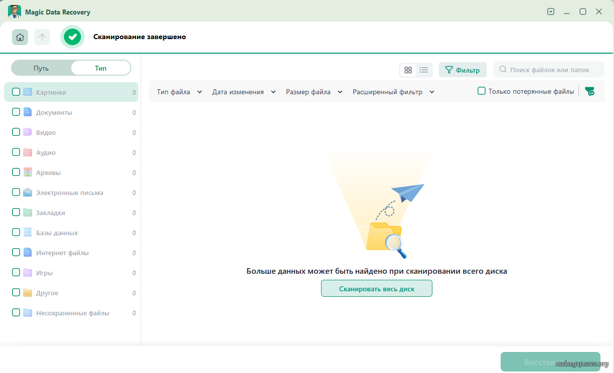Select the Тип tab
614x373 pixels.
[101, 68]
